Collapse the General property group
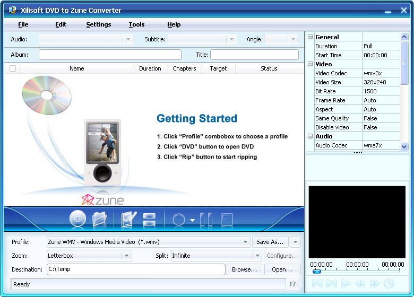This screenshot has height=297, width=414. tap(310, 37)
